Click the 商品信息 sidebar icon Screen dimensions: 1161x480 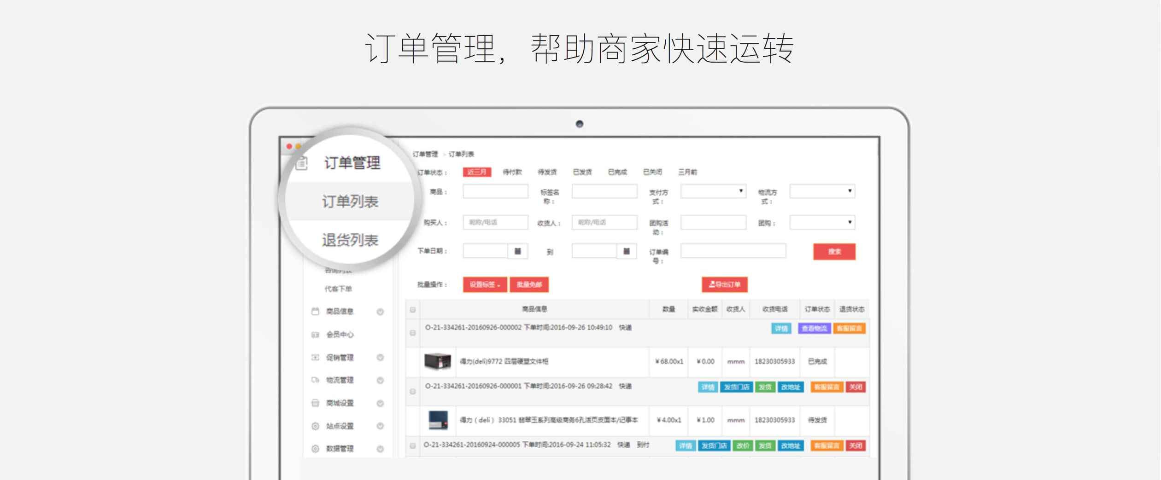[x=315, y=312]
